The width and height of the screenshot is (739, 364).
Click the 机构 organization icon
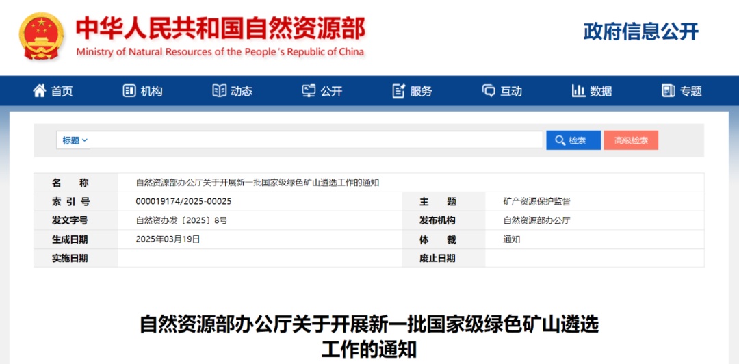[129, 91]
